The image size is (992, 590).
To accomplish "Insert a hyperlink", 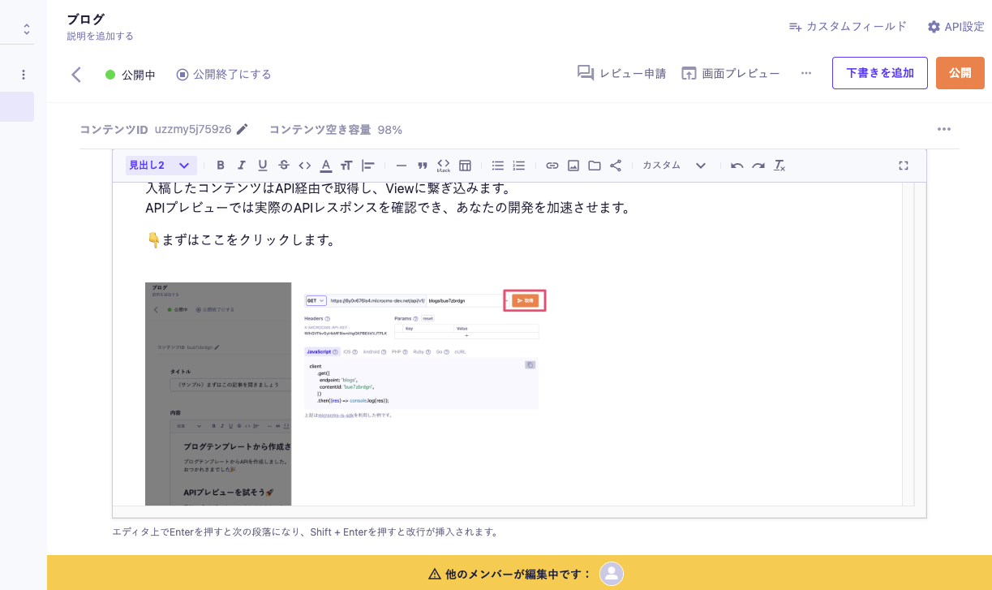I will click(552, 166).
